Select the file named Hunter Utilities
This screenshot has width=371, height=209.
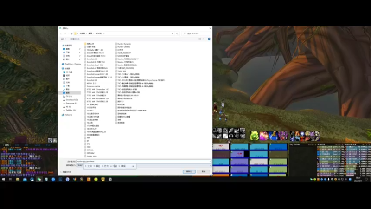tap(122, 47)
